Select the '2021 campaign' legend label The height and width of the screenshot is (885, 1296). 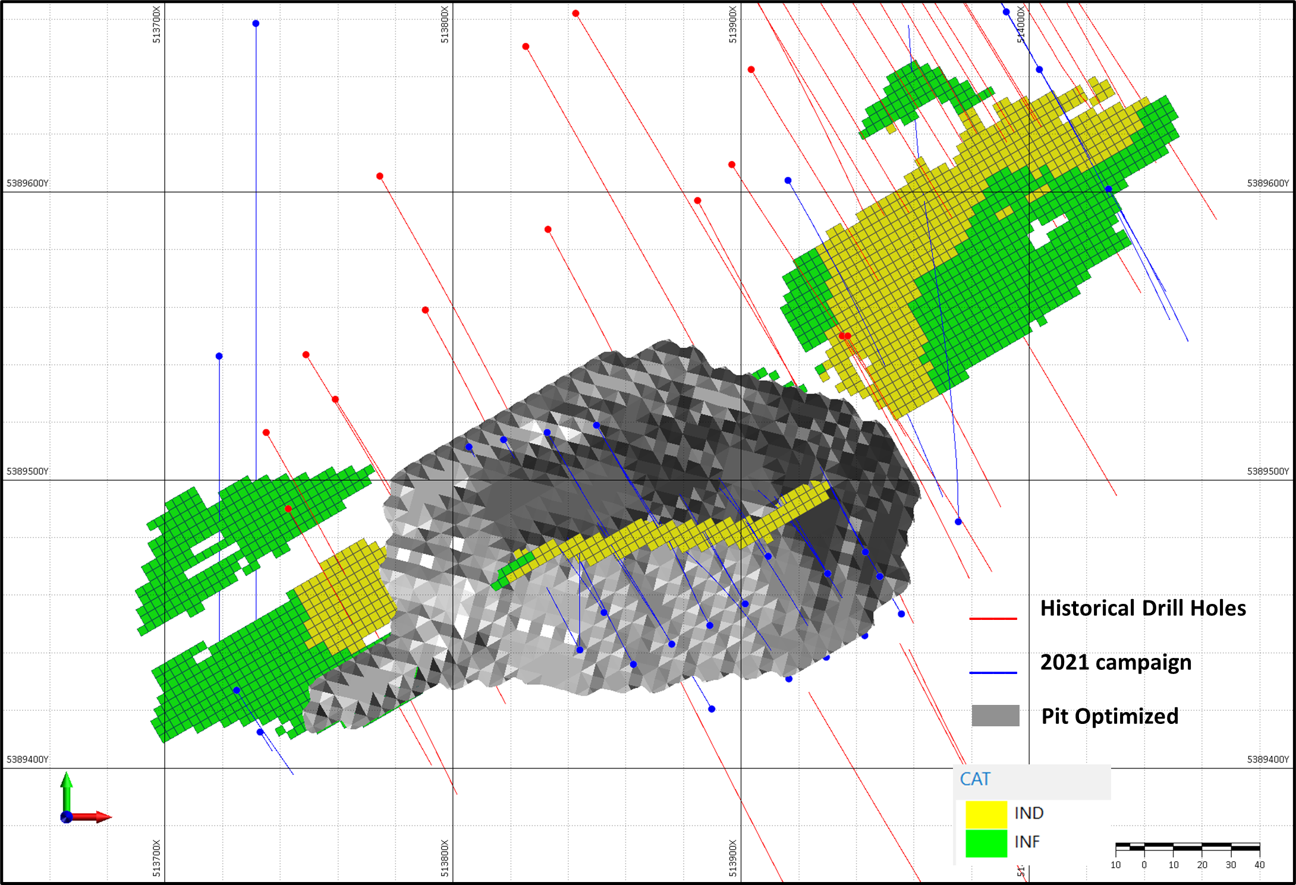[x=1115, y=662]
